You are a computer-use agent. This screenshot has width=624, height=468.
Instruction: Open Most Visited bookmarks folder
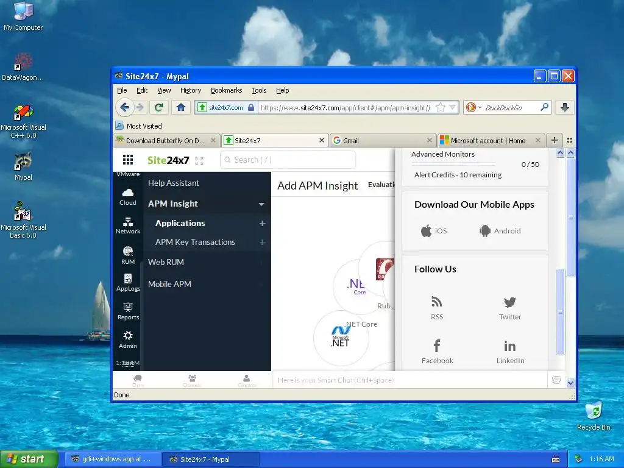[x=139, y=126]
